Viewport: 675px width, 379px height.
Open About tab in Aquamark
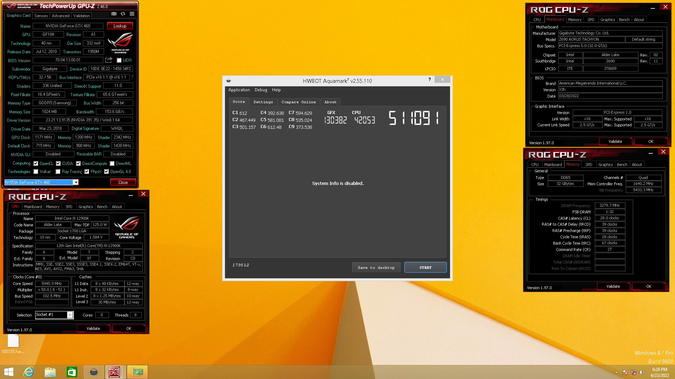(x=330, y=102)
